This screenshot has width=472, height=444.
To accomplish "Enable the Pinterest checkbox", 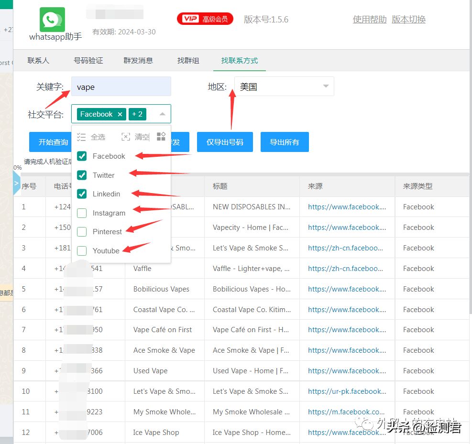I will [x=82, y=232].
